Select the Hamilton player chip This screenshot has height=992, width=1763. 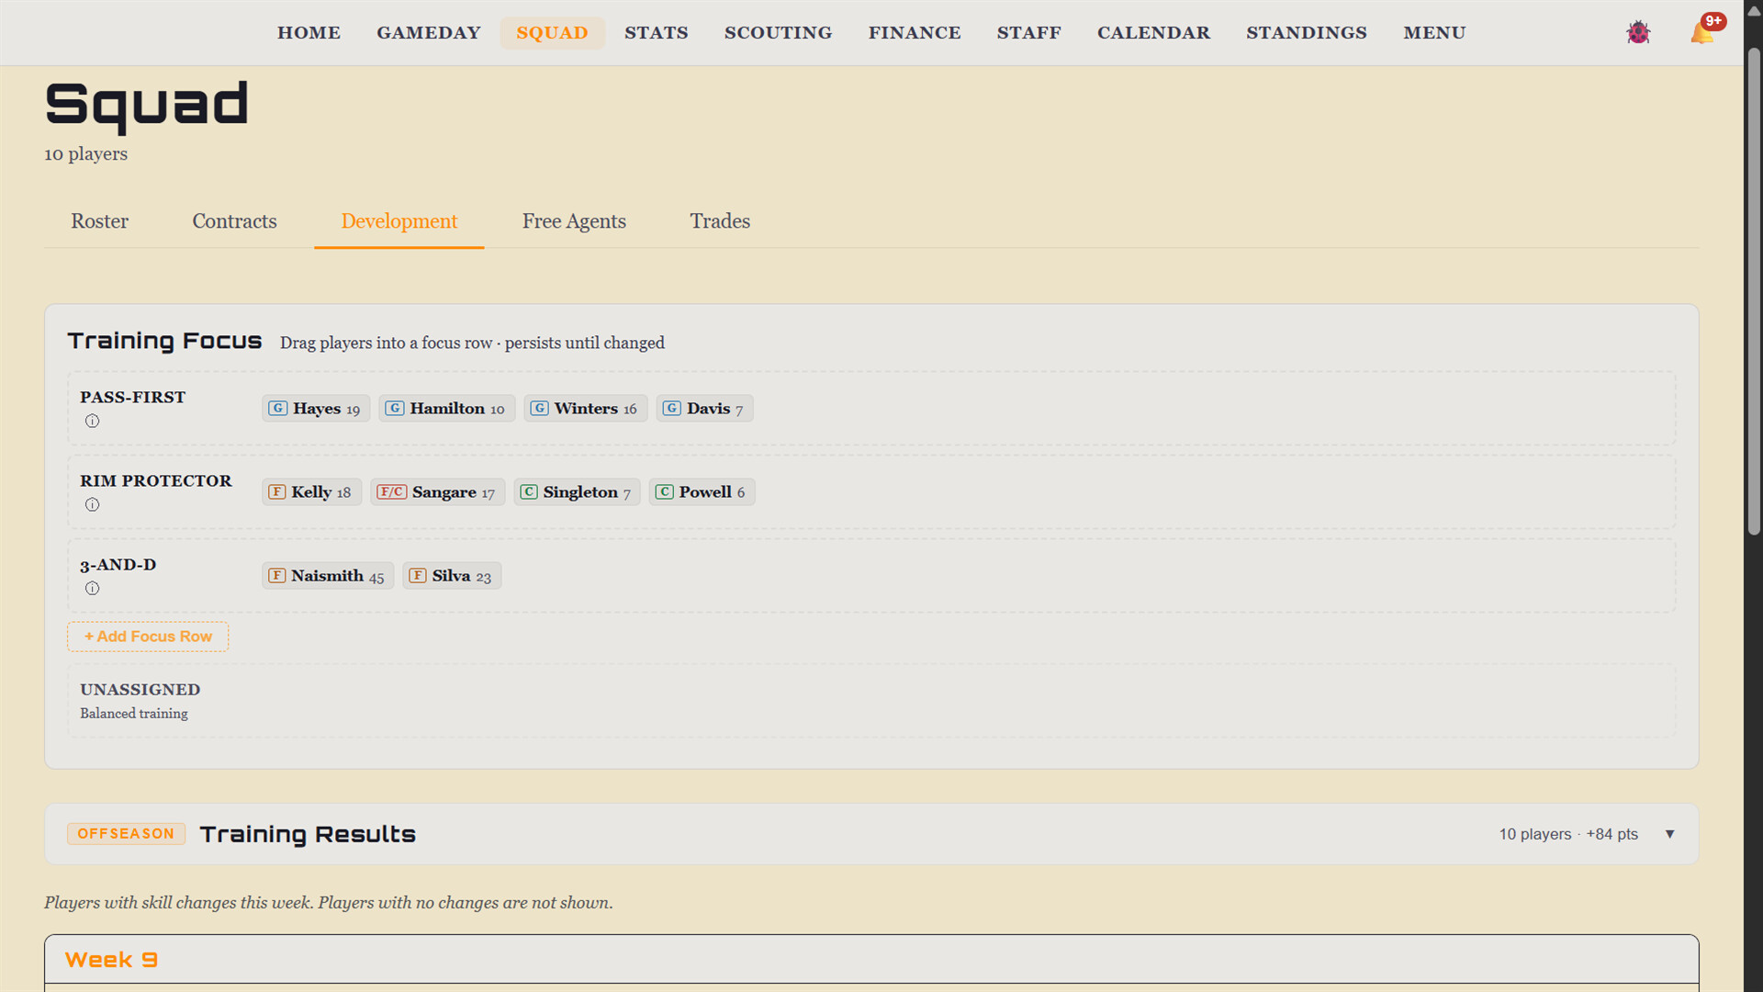446,409
